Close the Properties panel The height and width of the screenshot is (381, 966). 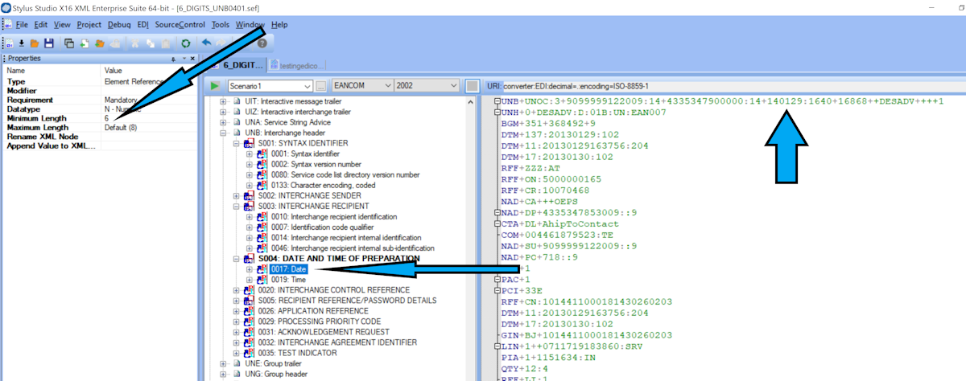[192, 59]
